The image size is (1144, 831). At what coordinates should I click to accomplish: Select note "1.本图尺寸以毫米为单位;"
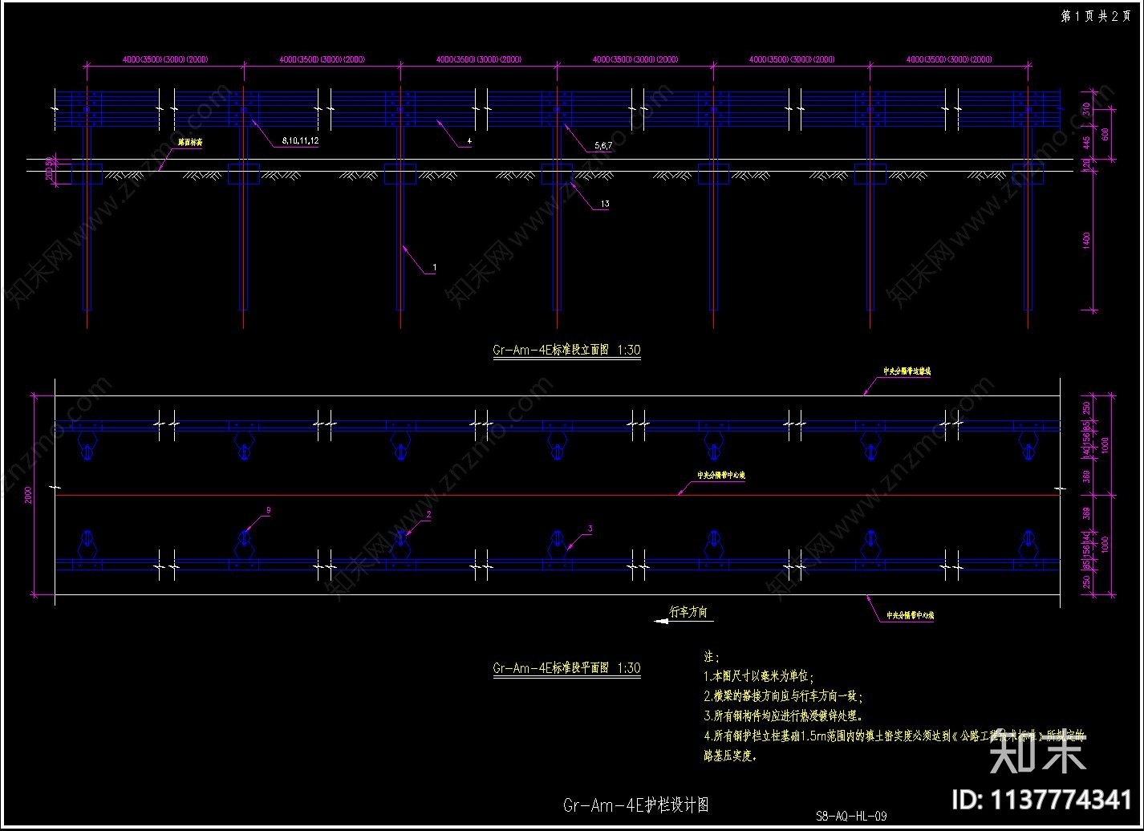tap(759, 677)
